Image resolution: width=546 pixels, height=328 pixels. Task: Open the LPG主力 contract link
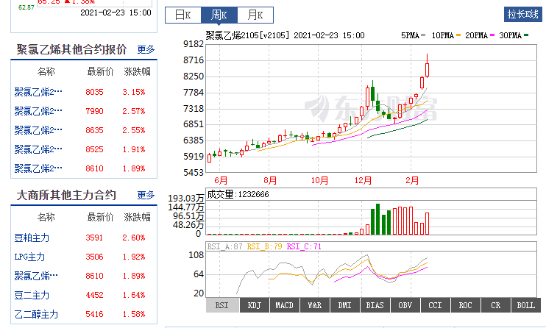(29, 257)
